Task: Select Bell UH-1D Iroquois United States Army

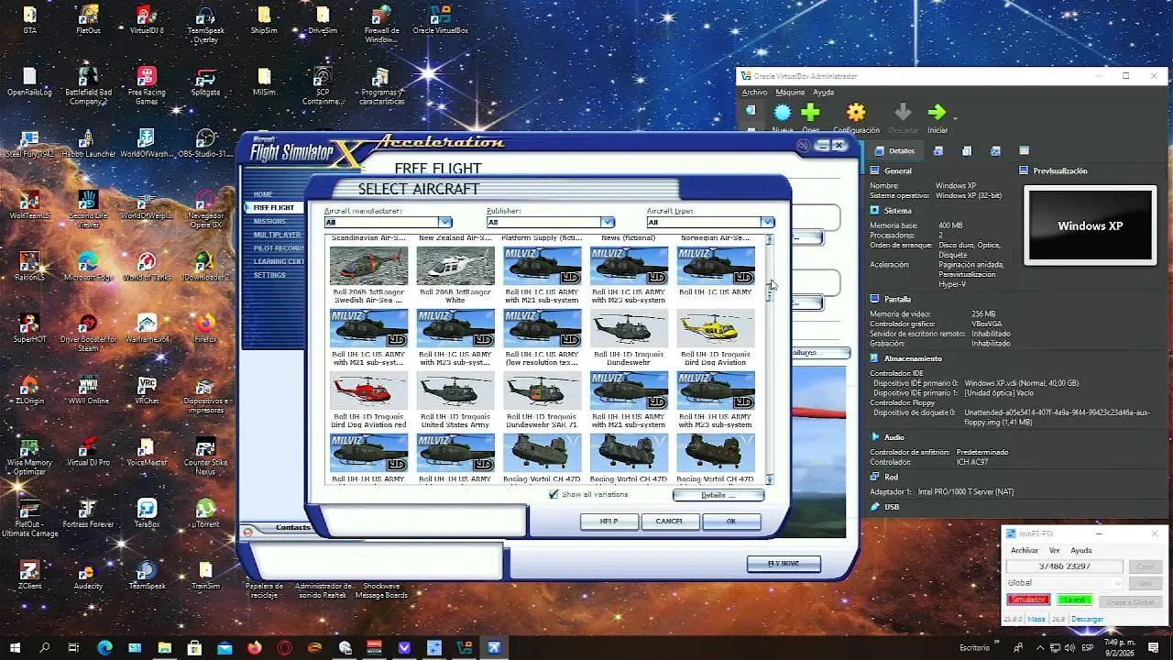Action: (455, 391)
